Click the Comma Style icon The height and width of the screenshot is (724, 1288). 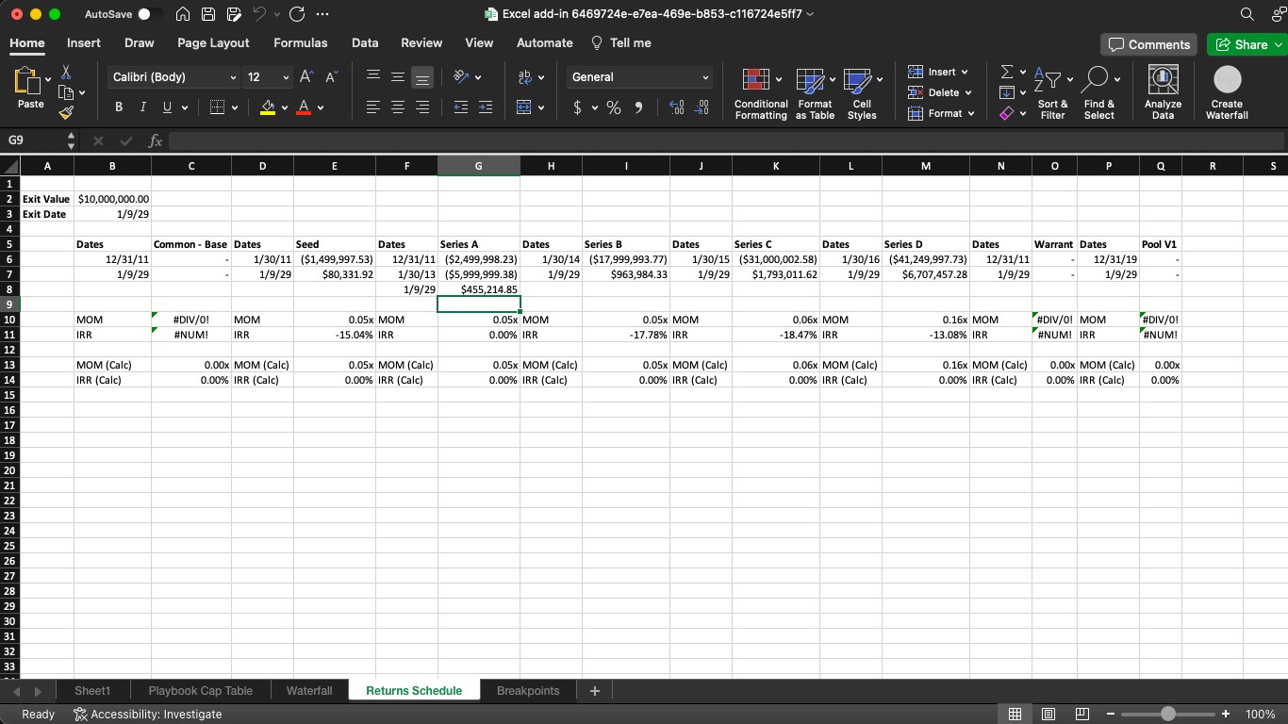tap(638, 107)
